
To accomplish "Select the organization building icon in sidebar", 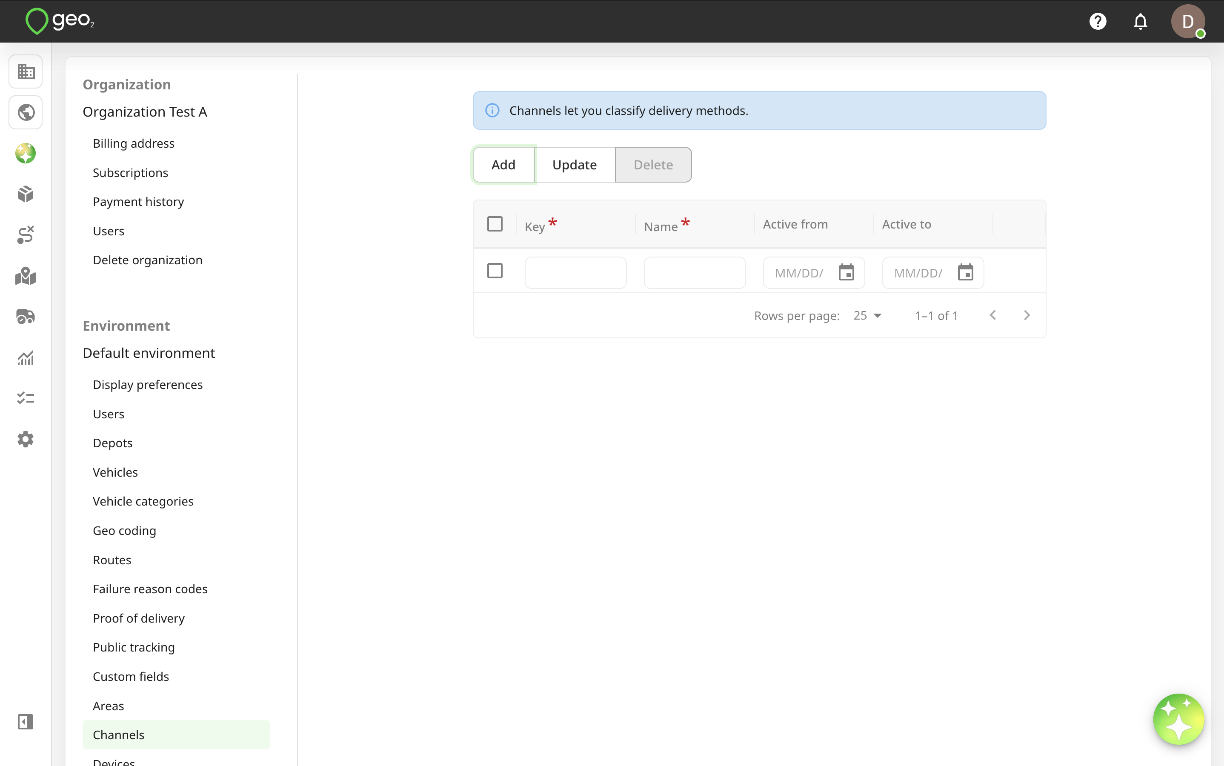I will [x=26, y=71].
